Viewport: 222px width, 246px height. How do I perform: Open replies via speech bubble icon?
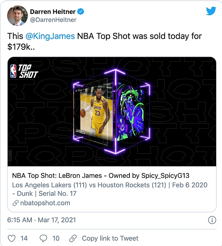43,238
